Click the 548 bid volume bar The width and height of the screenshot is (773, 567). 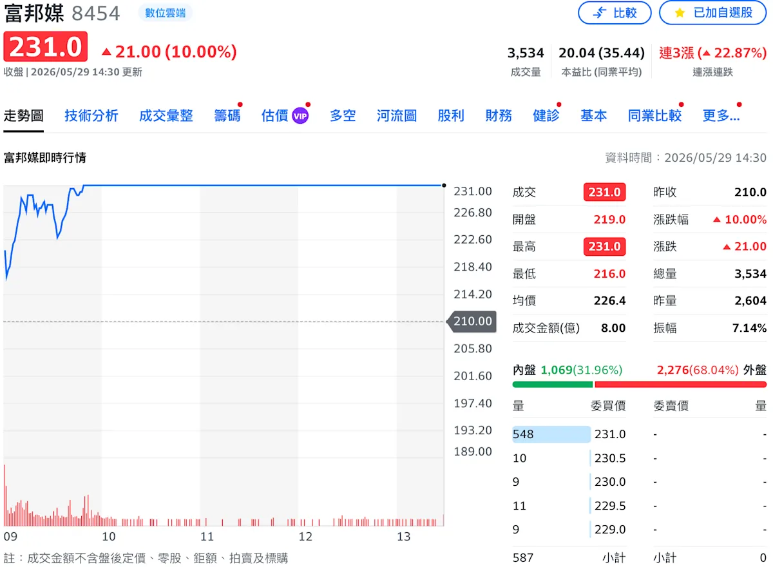[551, 434]
